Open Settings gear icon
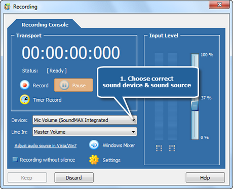Viewport: 233px width, 189px height. pos(94,160)
